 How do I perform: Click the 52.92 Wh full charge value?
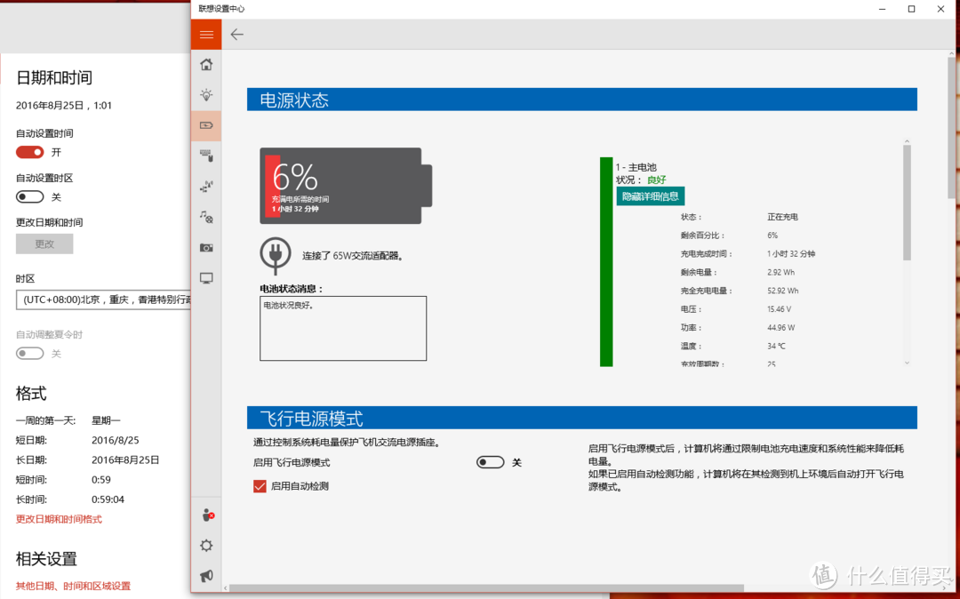point(783,291)
